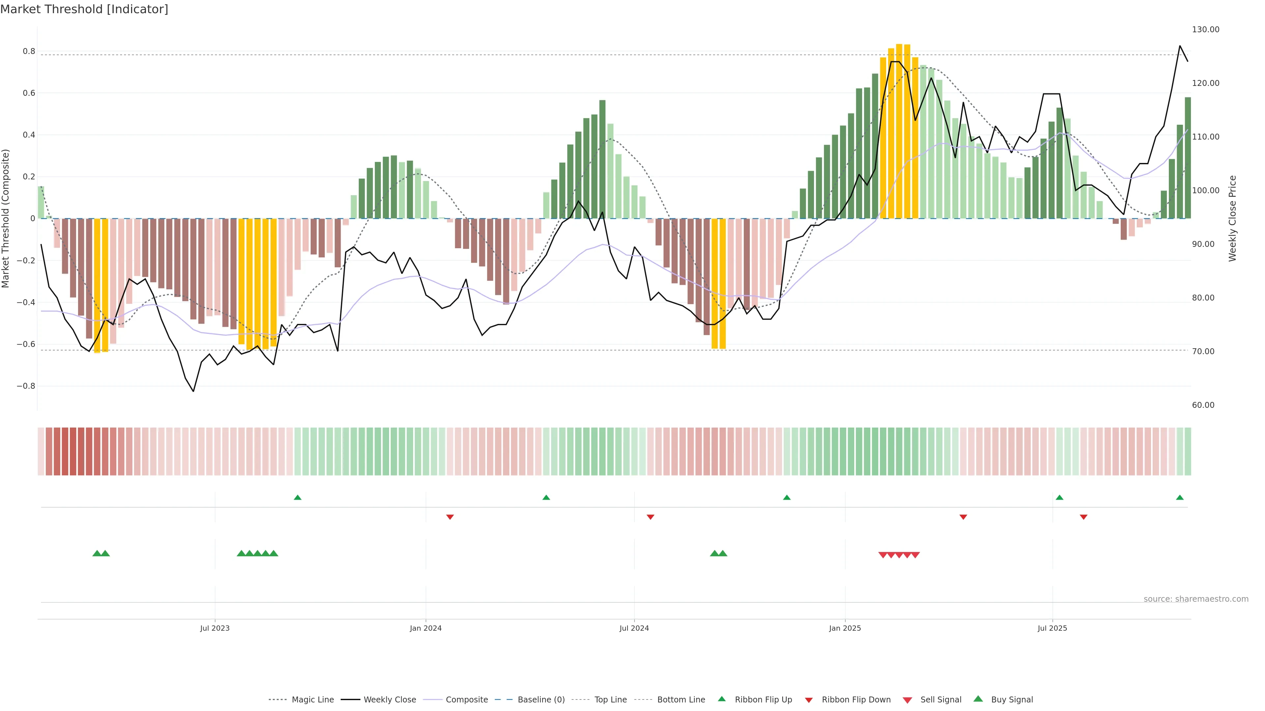This screenshot has height=711, width=1265.
Task: Toggle the Bottom Line legend entry
Action: [x=681, y=700]
